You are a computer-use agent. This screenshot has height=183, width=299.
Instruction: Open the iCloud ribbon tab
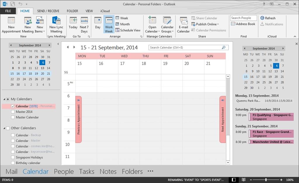point(105,11)
